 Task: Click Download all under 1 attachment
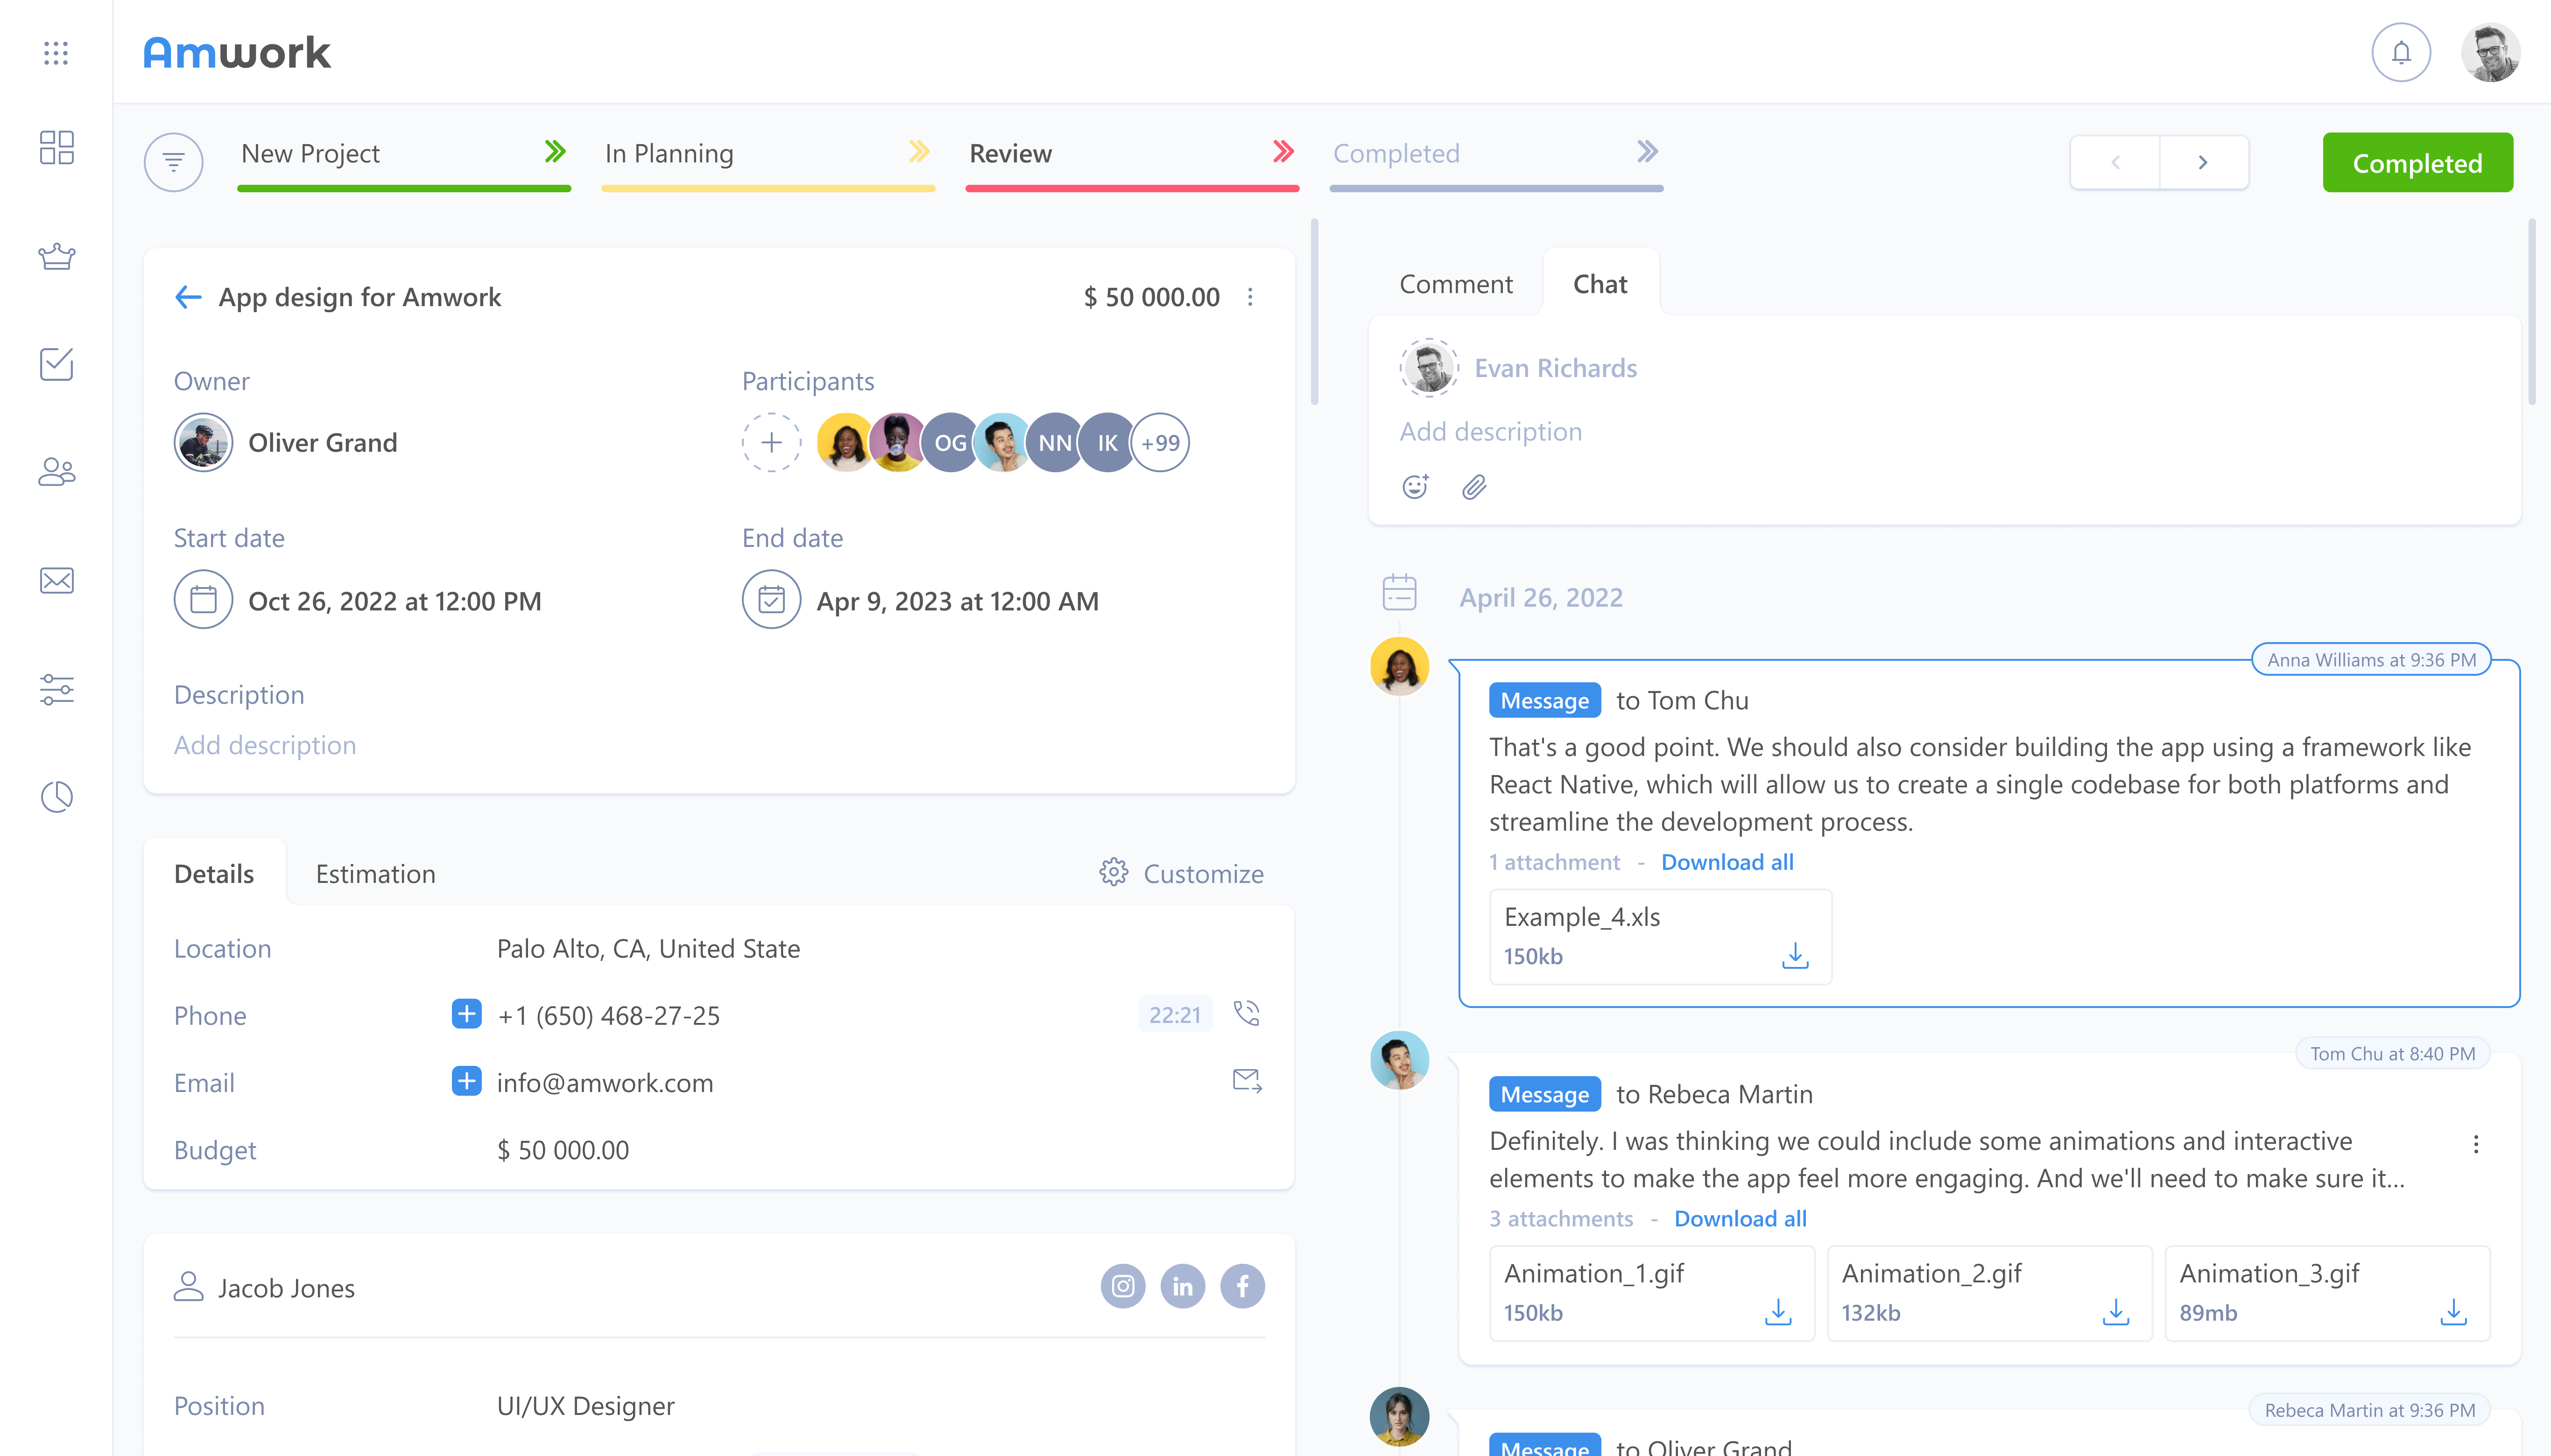point(1728,862)
